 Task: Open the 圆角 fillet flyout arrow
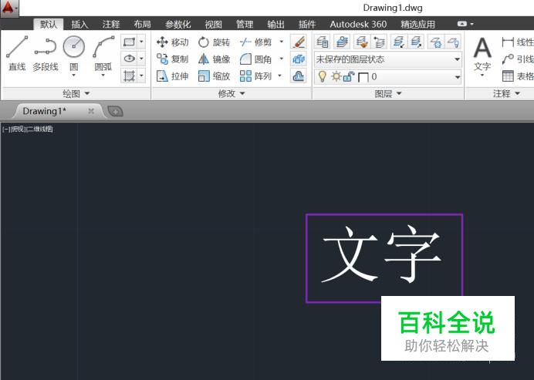(282, 59)
